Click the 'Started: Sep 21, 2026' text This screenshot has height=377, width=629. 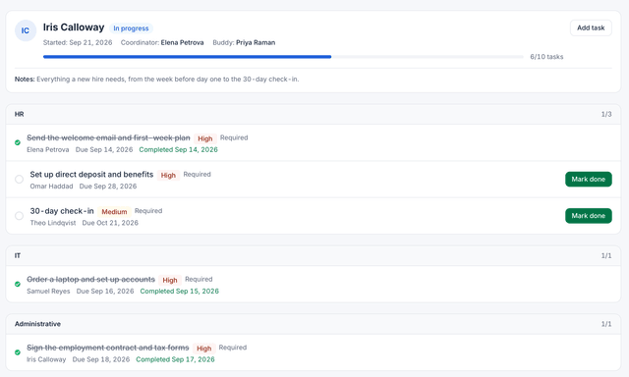(x=78, y=42)
